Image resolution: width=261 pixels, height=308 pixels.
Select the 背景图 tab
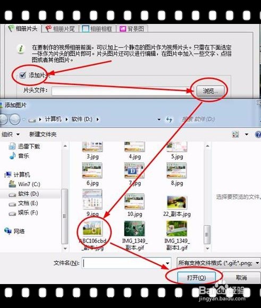click(x=132, y=29)
